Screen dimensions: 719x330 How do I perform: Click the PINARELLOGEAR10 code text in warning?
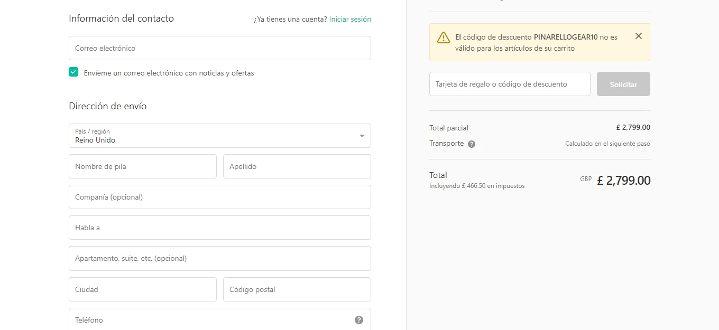tap(566, 37)
